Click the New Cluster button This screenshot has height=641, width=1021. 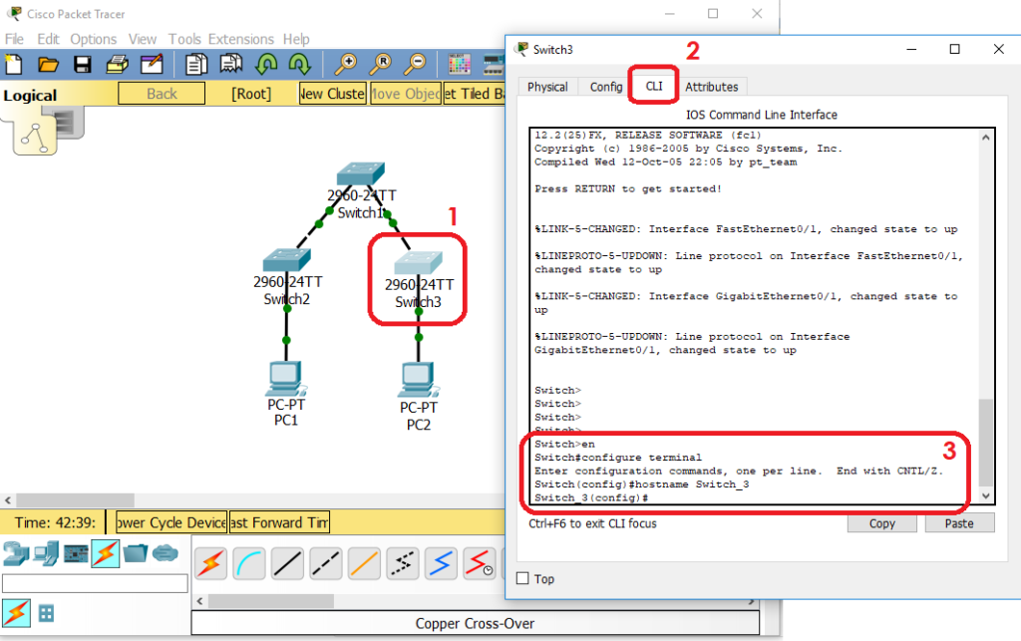point(332,94)
